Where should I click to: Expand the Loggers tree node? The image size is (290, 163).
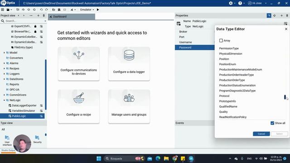[4, 74]
